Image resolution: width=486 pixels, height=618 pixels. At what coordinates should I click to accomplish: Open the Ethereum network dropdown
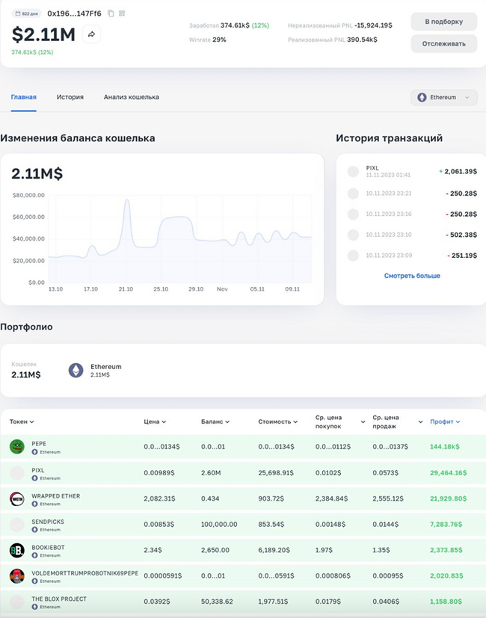point(443,97)
